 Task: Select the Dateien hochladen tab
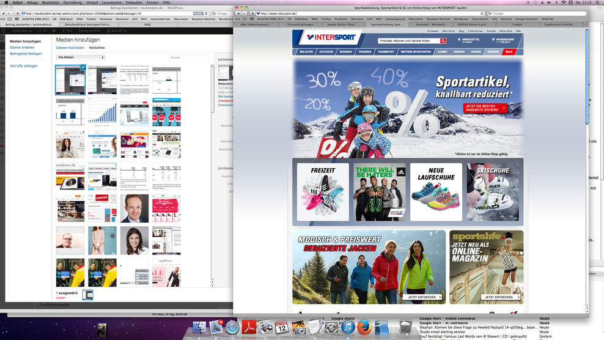pyautogui.click(x=70, y=48)
